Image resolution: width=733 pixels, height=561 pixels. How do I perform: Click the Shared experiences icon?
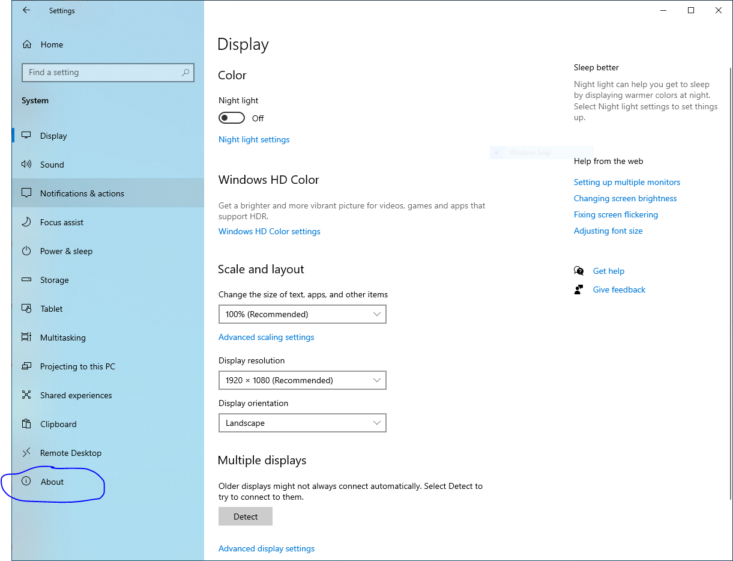coord(26,395)
